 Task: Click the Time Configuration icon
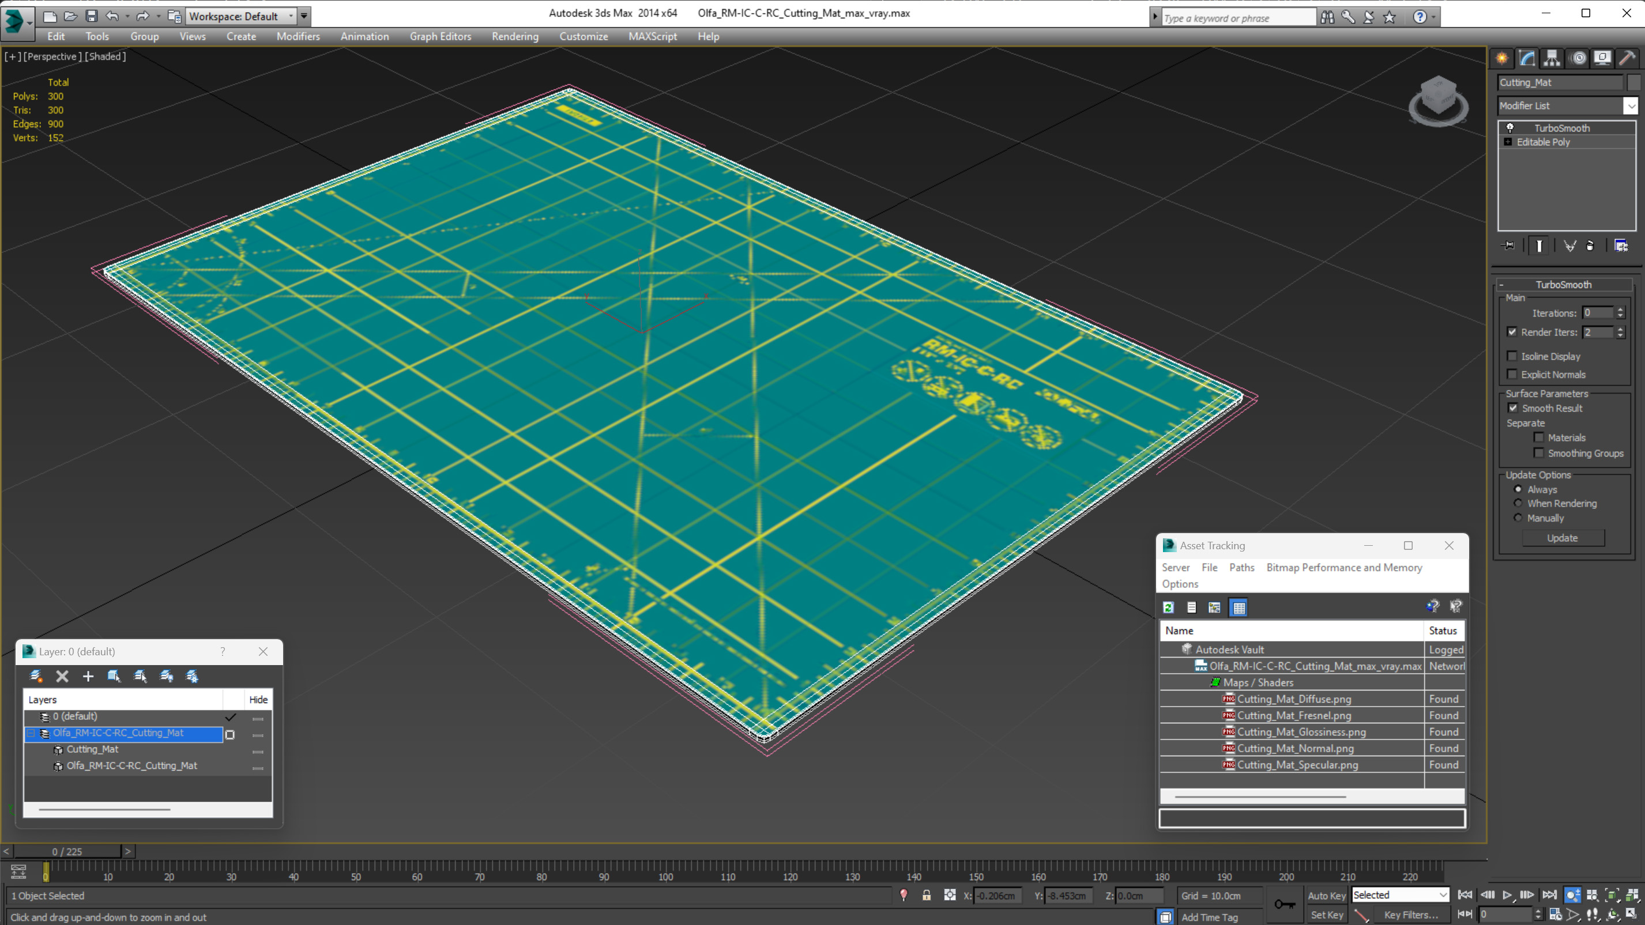1556,915
